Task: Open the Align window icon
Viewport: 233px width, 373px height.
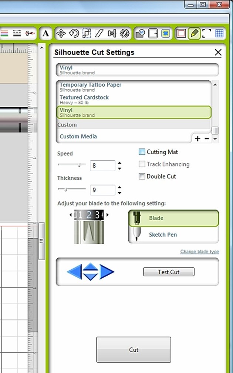Action: [x=112, y=33]
